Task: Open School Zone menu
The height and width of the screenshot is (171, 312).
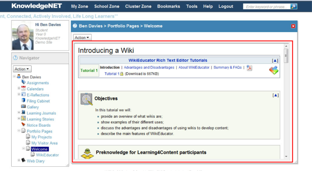Action: [x=106, y=6]
